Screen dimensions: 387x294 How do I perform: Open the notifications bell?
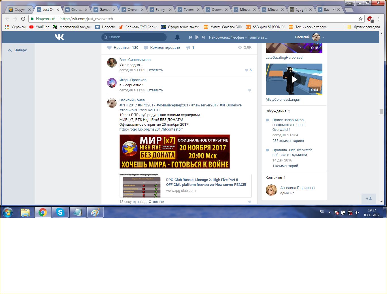click(177, 37)
